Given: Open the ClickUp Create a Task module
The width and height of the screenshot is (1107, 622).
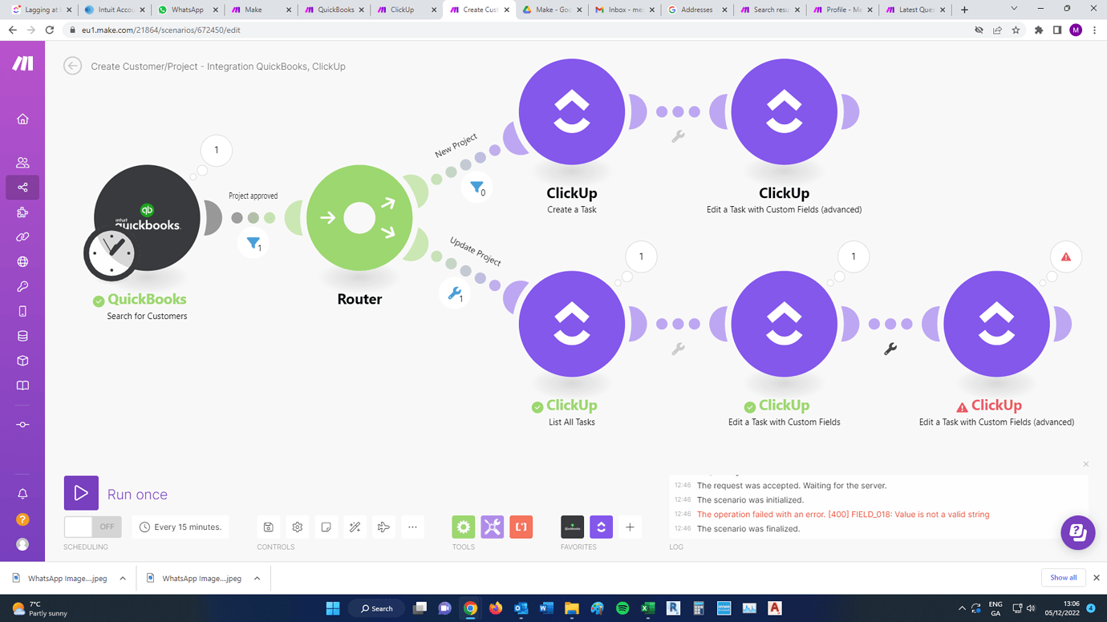Looking at the screenshot, I should pos(572,112).
